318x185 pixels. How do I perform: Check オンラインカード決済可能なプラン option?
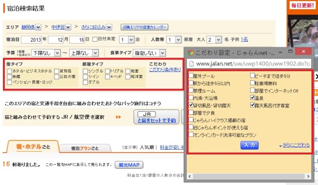click(191, 134)
